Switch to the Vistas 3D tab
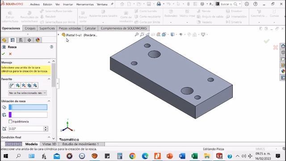This screenshot has height=161, width=286. point(49,144)
